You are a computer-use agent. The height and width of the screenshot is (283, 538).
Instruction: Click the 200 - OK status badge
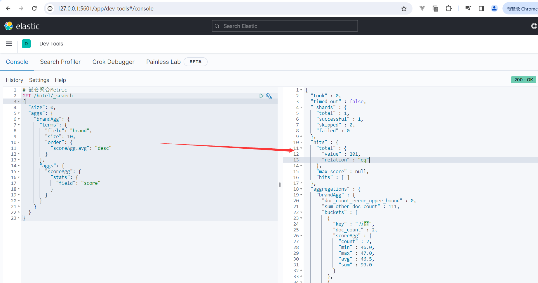coord(524,80)
